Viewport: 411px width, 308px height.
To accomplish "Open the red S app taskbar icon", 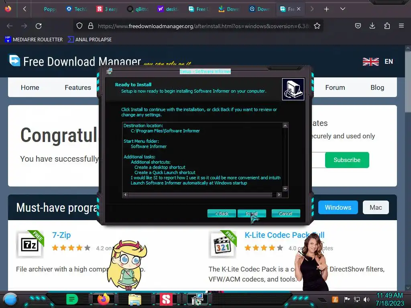I will (166, 299).
